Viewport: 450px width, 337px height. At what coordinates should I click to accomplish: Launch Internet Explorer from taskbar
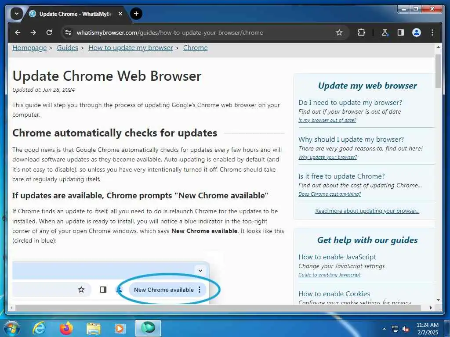[39, 328]
